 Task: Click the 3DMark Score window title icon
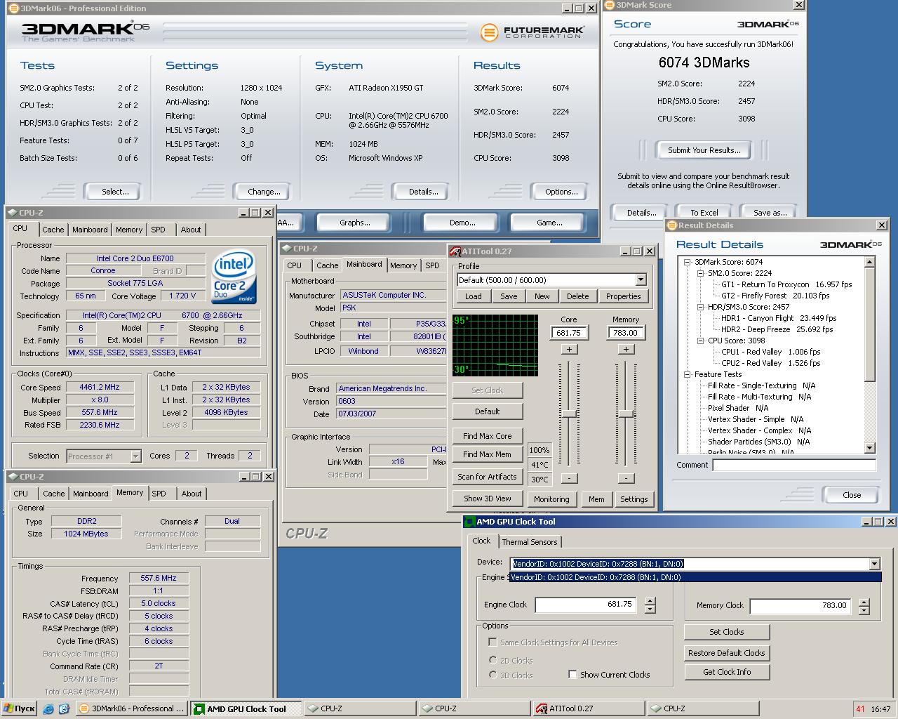[x=609, y=5]
